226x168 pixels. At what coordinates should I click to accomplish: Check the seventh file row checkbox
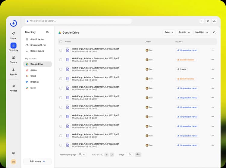tap(61, 107)
